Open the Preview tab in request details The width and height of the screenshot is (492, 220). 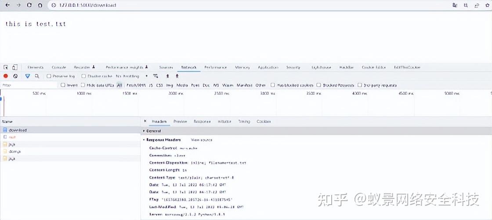tap(180, 121)
